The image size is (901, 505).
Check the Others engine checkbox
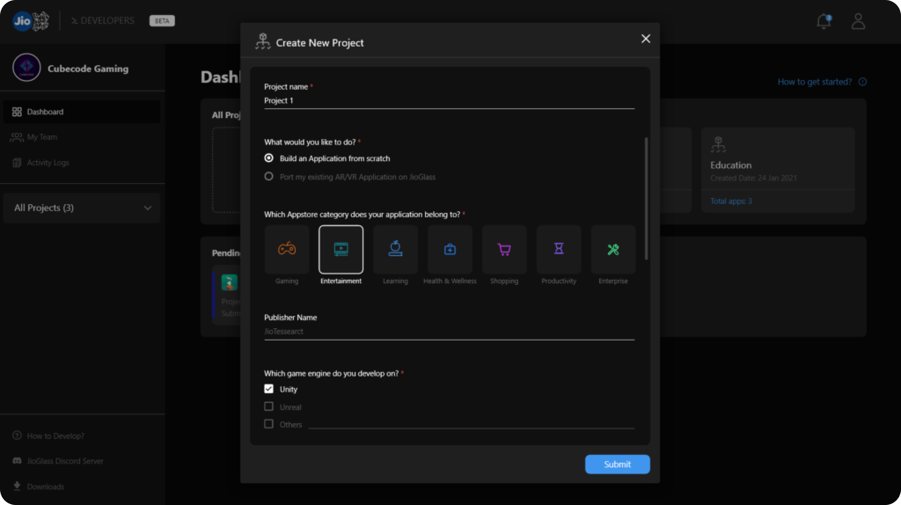coord(269,424)
